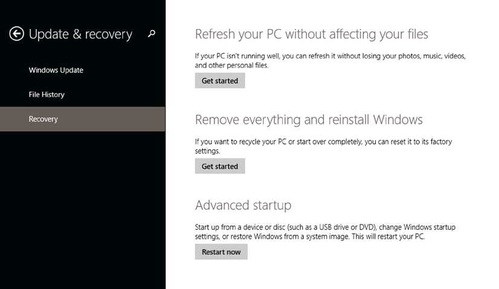This screenshot has height=289, width=499.
Task: Click empty sidebar area below Recovery
Action: click(82, 206)
